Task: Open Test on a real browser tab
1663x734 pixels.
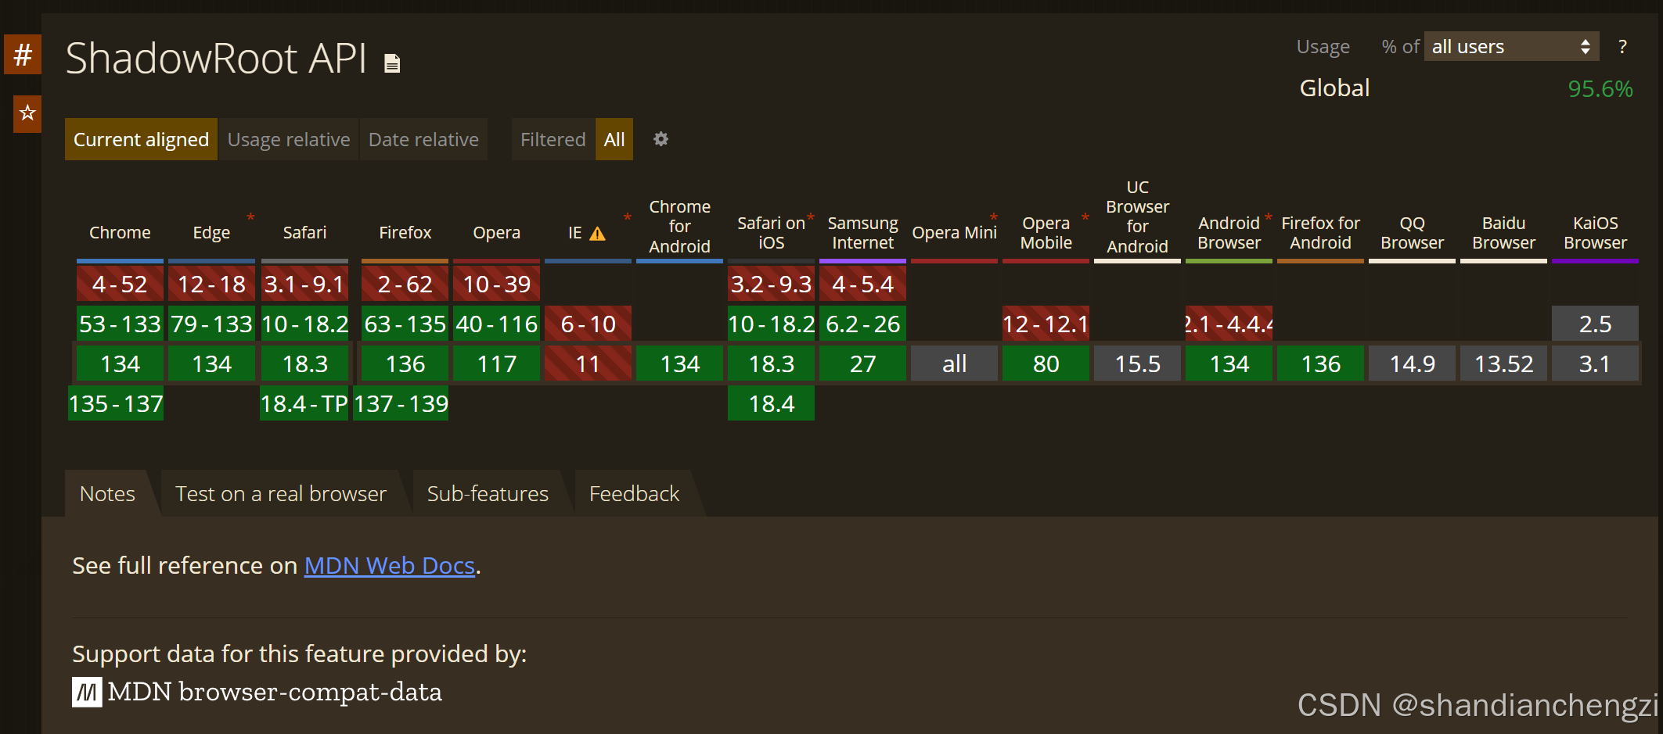Action: pos(280,493)
